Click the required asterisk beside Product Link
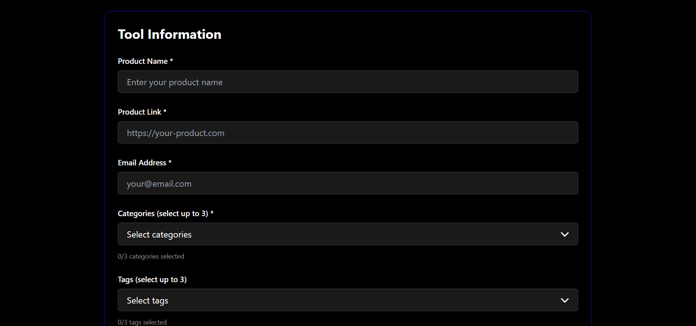The image size is (696, 326). pyautogui.click(x=165, y=111)
